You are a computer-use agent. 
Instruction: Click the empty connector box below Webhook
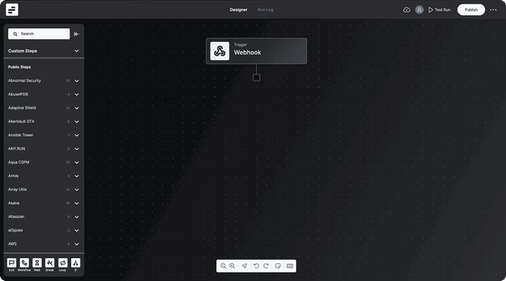coord(256,78)
